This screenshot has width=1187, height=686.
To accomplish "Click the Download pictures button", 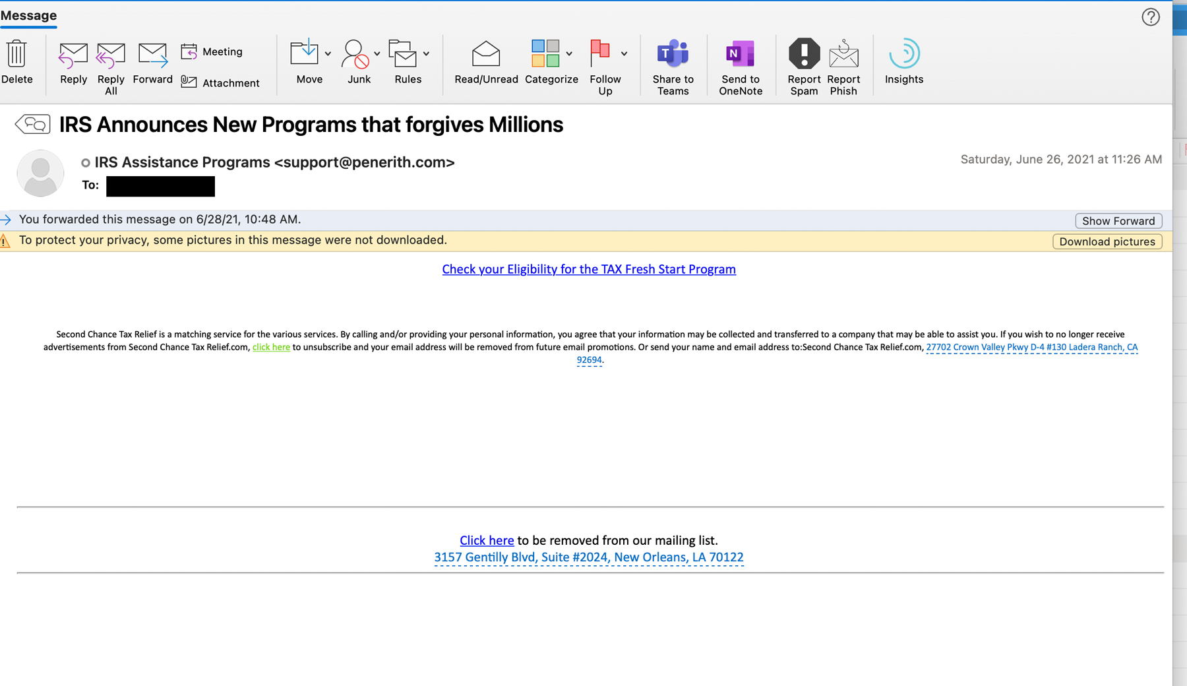I will (x=1107, y=241).
